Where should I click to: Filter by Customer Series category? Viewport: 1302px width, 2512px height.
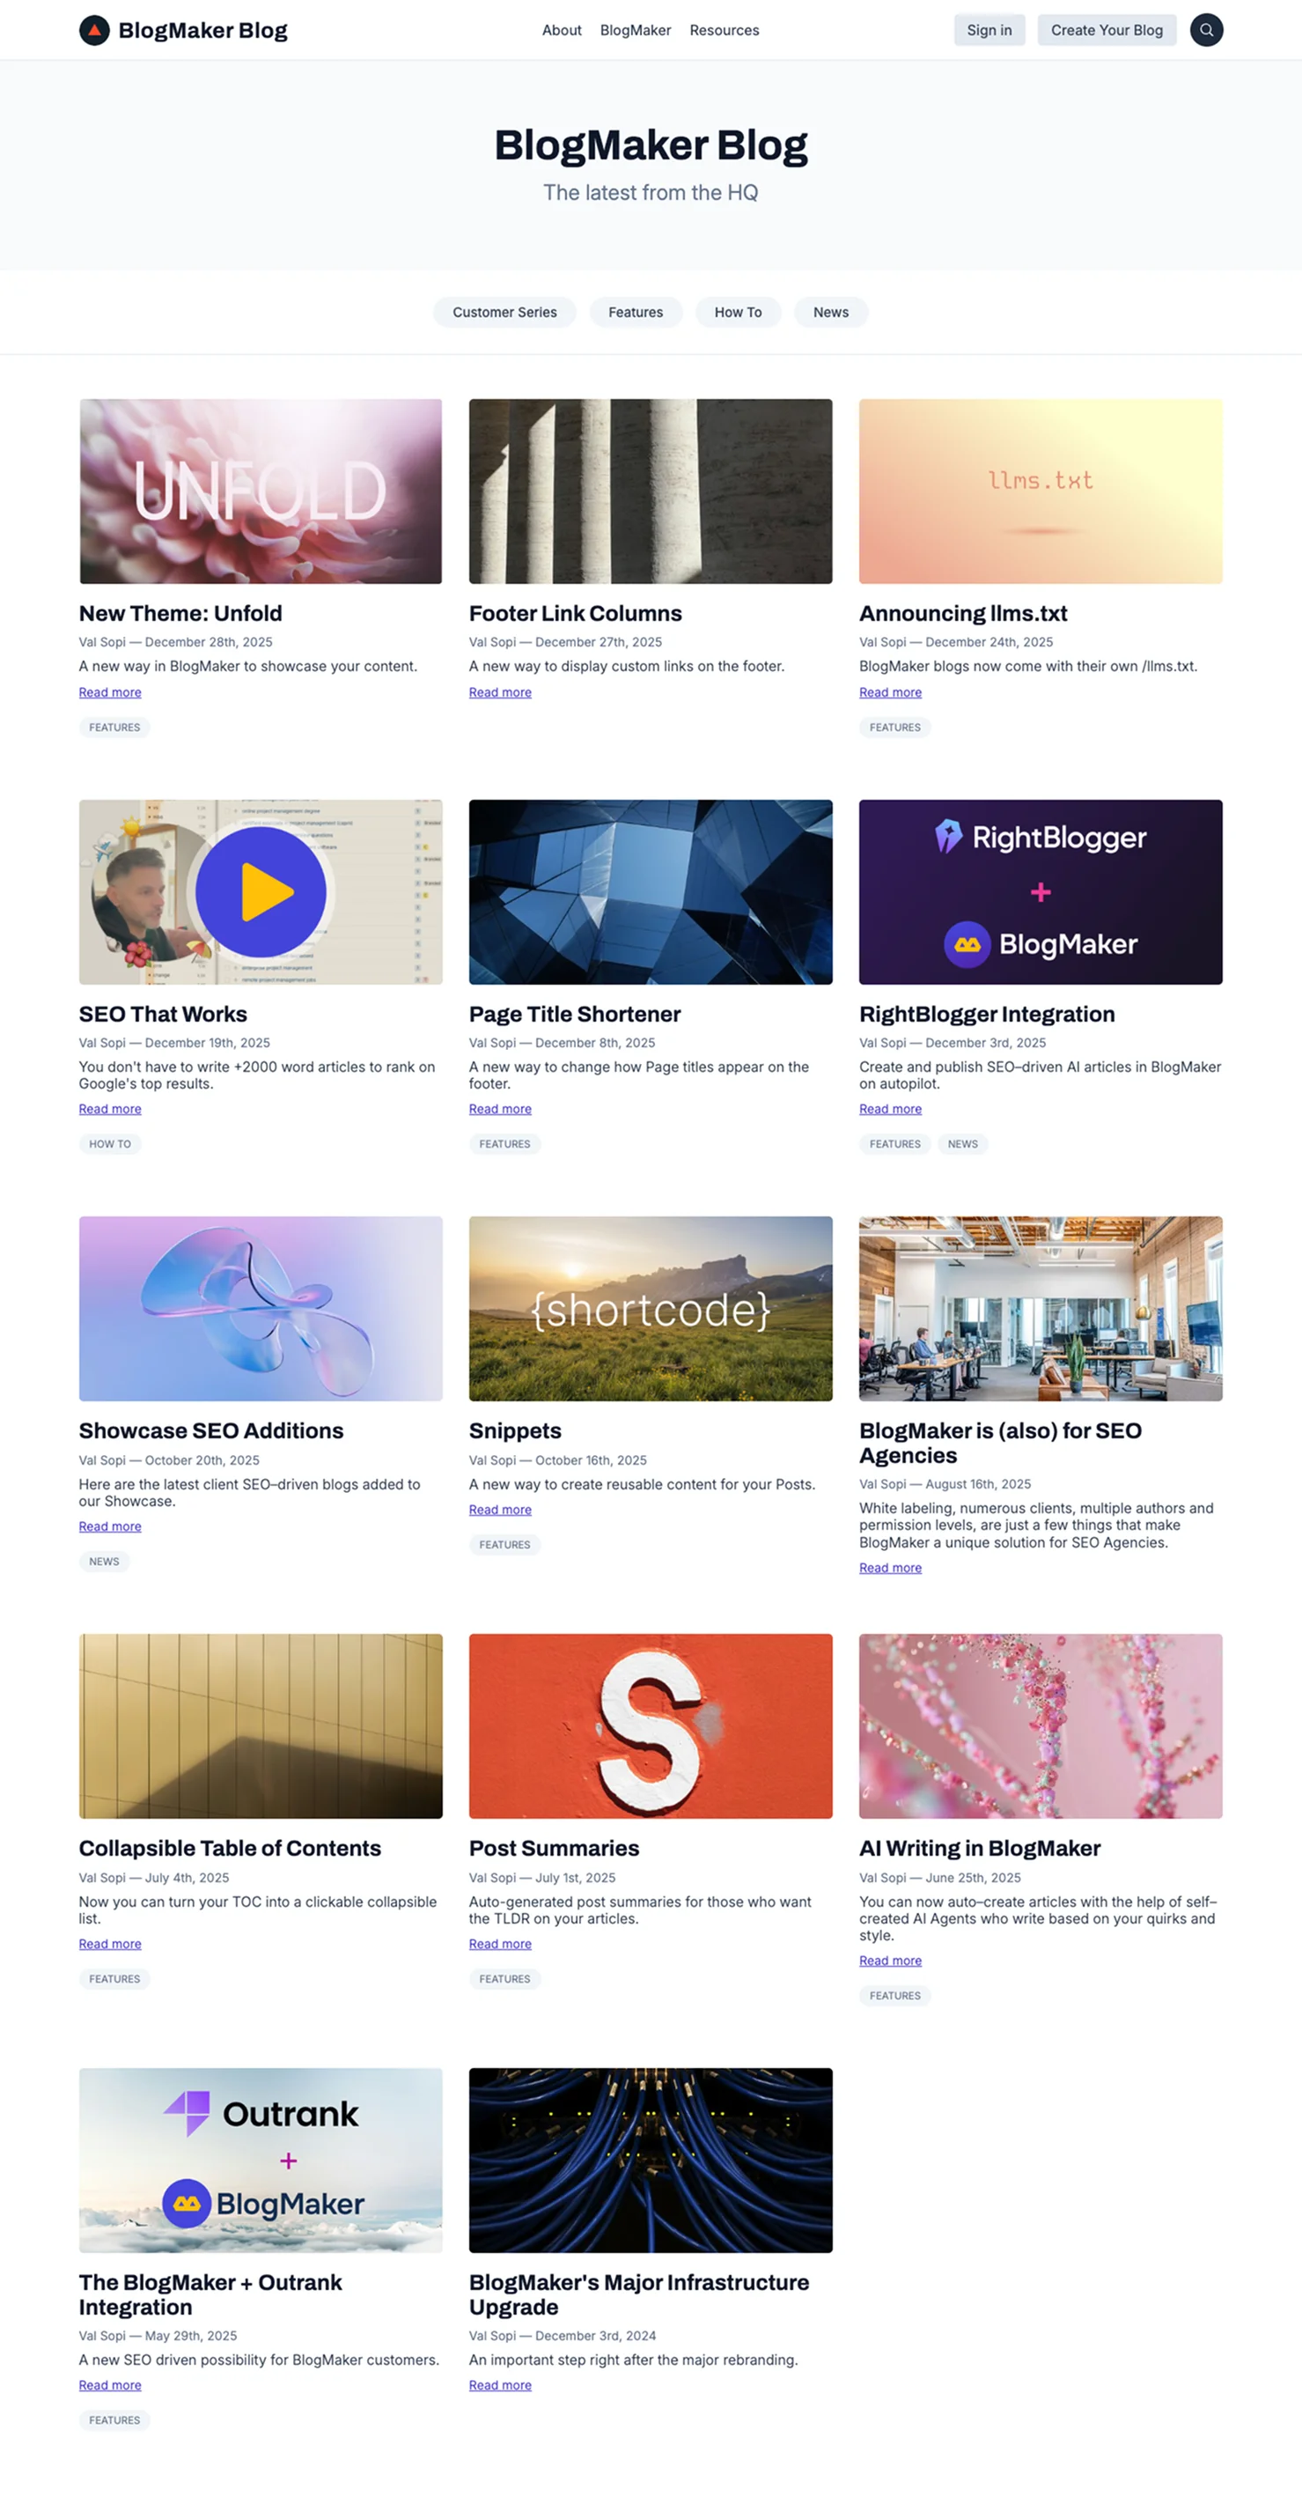click(504, 312)
